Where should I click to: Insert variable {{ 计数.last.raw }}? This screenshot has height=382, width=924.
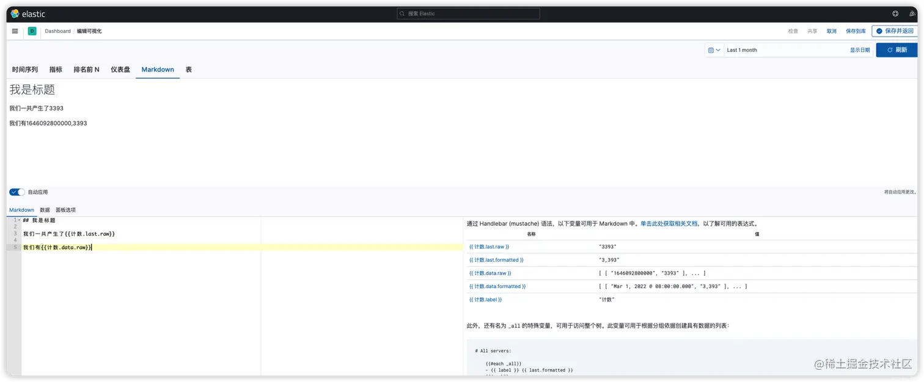489,247
